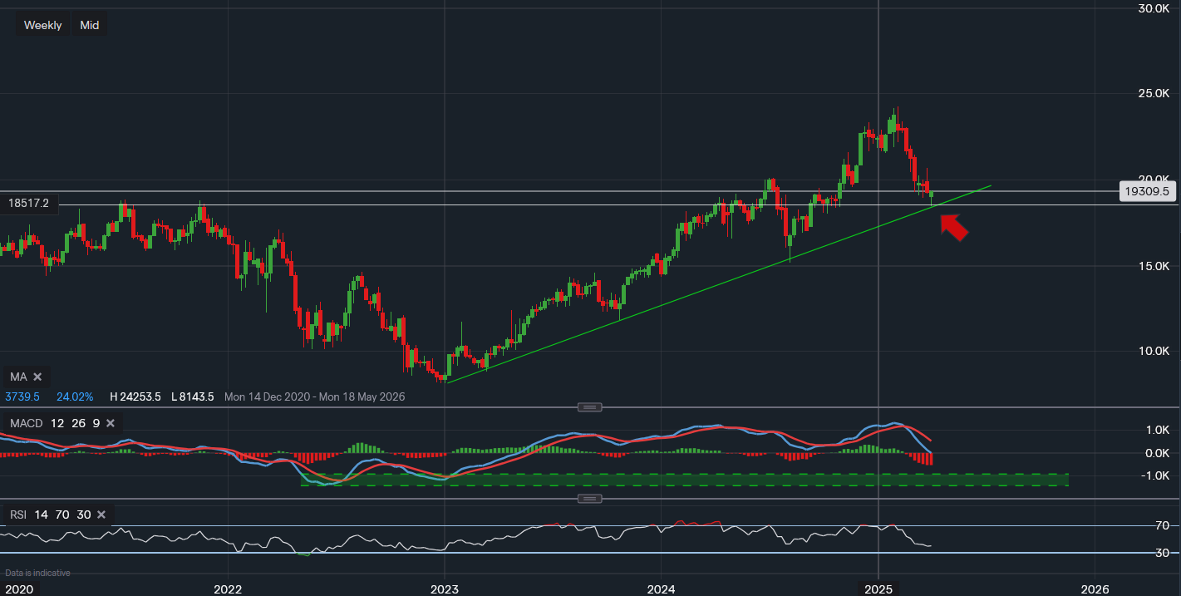Screen dimensions: 1181x596
Task: Click the red arrow annotation on chart
Action: (954, 227)
